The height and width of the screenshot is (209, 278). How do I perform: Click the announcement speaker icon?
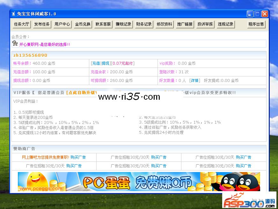(15, 43)
